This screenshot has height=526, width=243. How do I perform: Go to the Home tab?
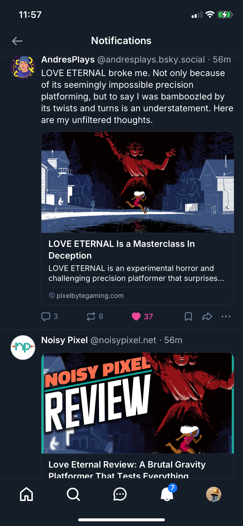(26, 494)
